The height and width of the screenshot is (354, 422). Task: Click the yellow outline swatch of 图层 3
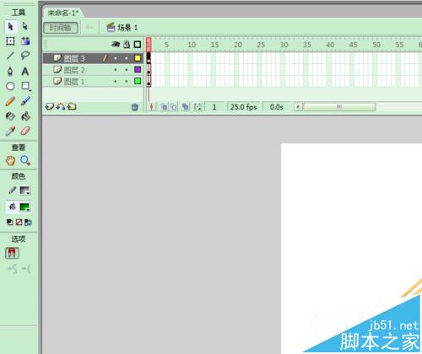(138, 58)
